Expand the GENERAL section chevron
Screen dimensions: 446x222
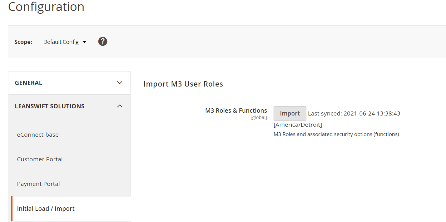point(120,83)
